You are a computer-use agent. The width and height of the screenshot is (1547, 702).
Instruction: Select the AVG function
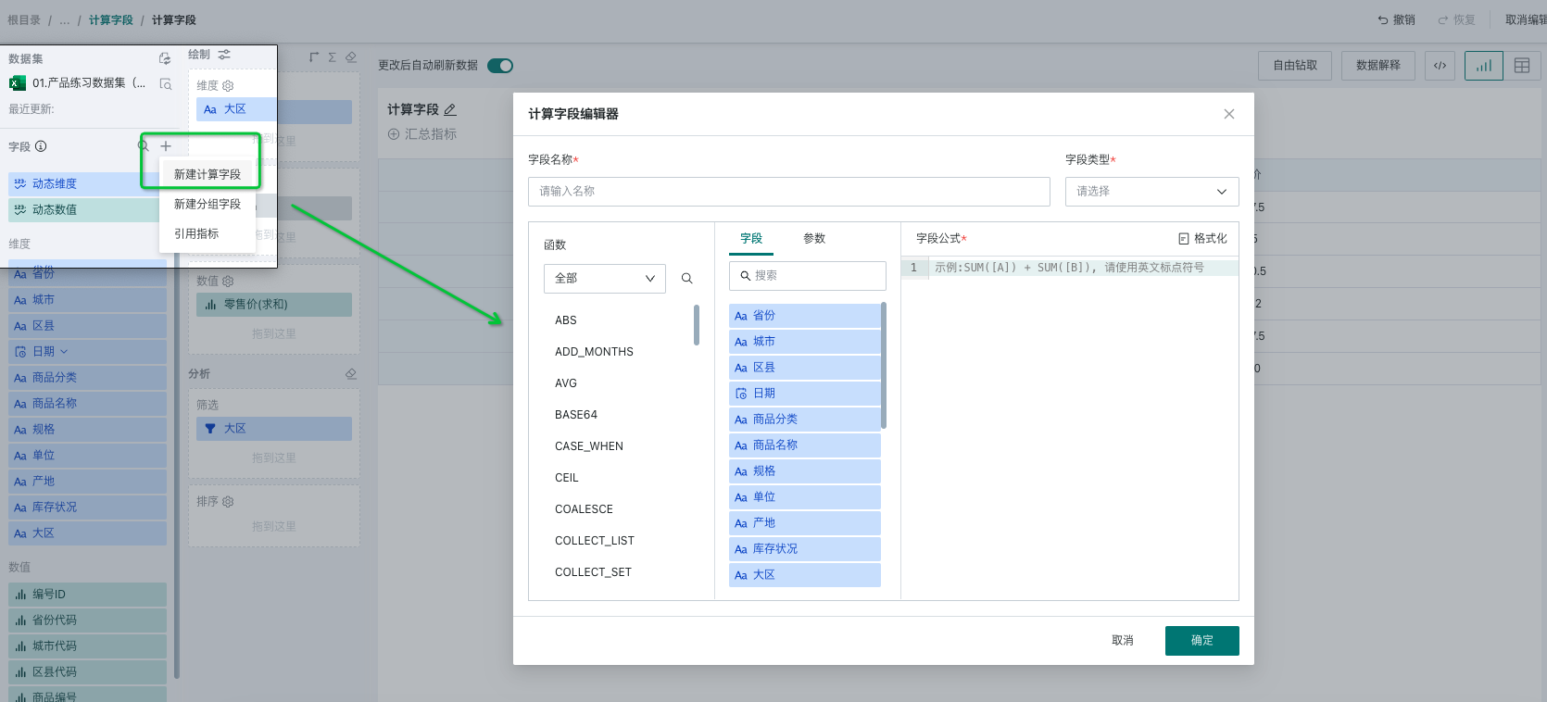566,383
